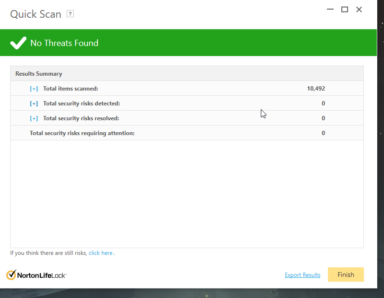
Task: Maximize the Quick Scan window
Action: [x=345, y=9]
